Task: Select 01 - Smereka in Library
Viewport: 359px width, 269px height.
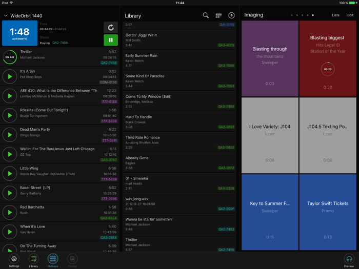Action: pos(180,183)
